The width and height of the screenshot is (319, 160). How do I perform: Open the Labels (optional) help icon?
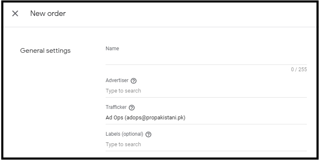pos(148,134)
